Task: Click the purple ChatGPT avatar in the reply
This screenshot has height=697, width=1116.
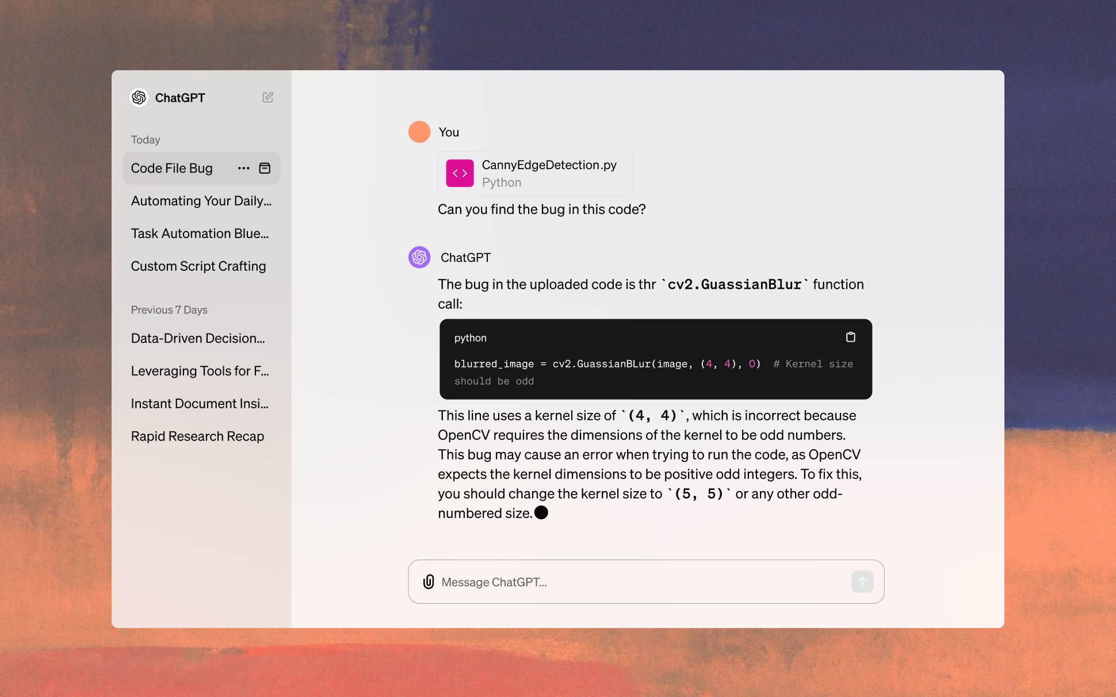Action: [419, 257]
